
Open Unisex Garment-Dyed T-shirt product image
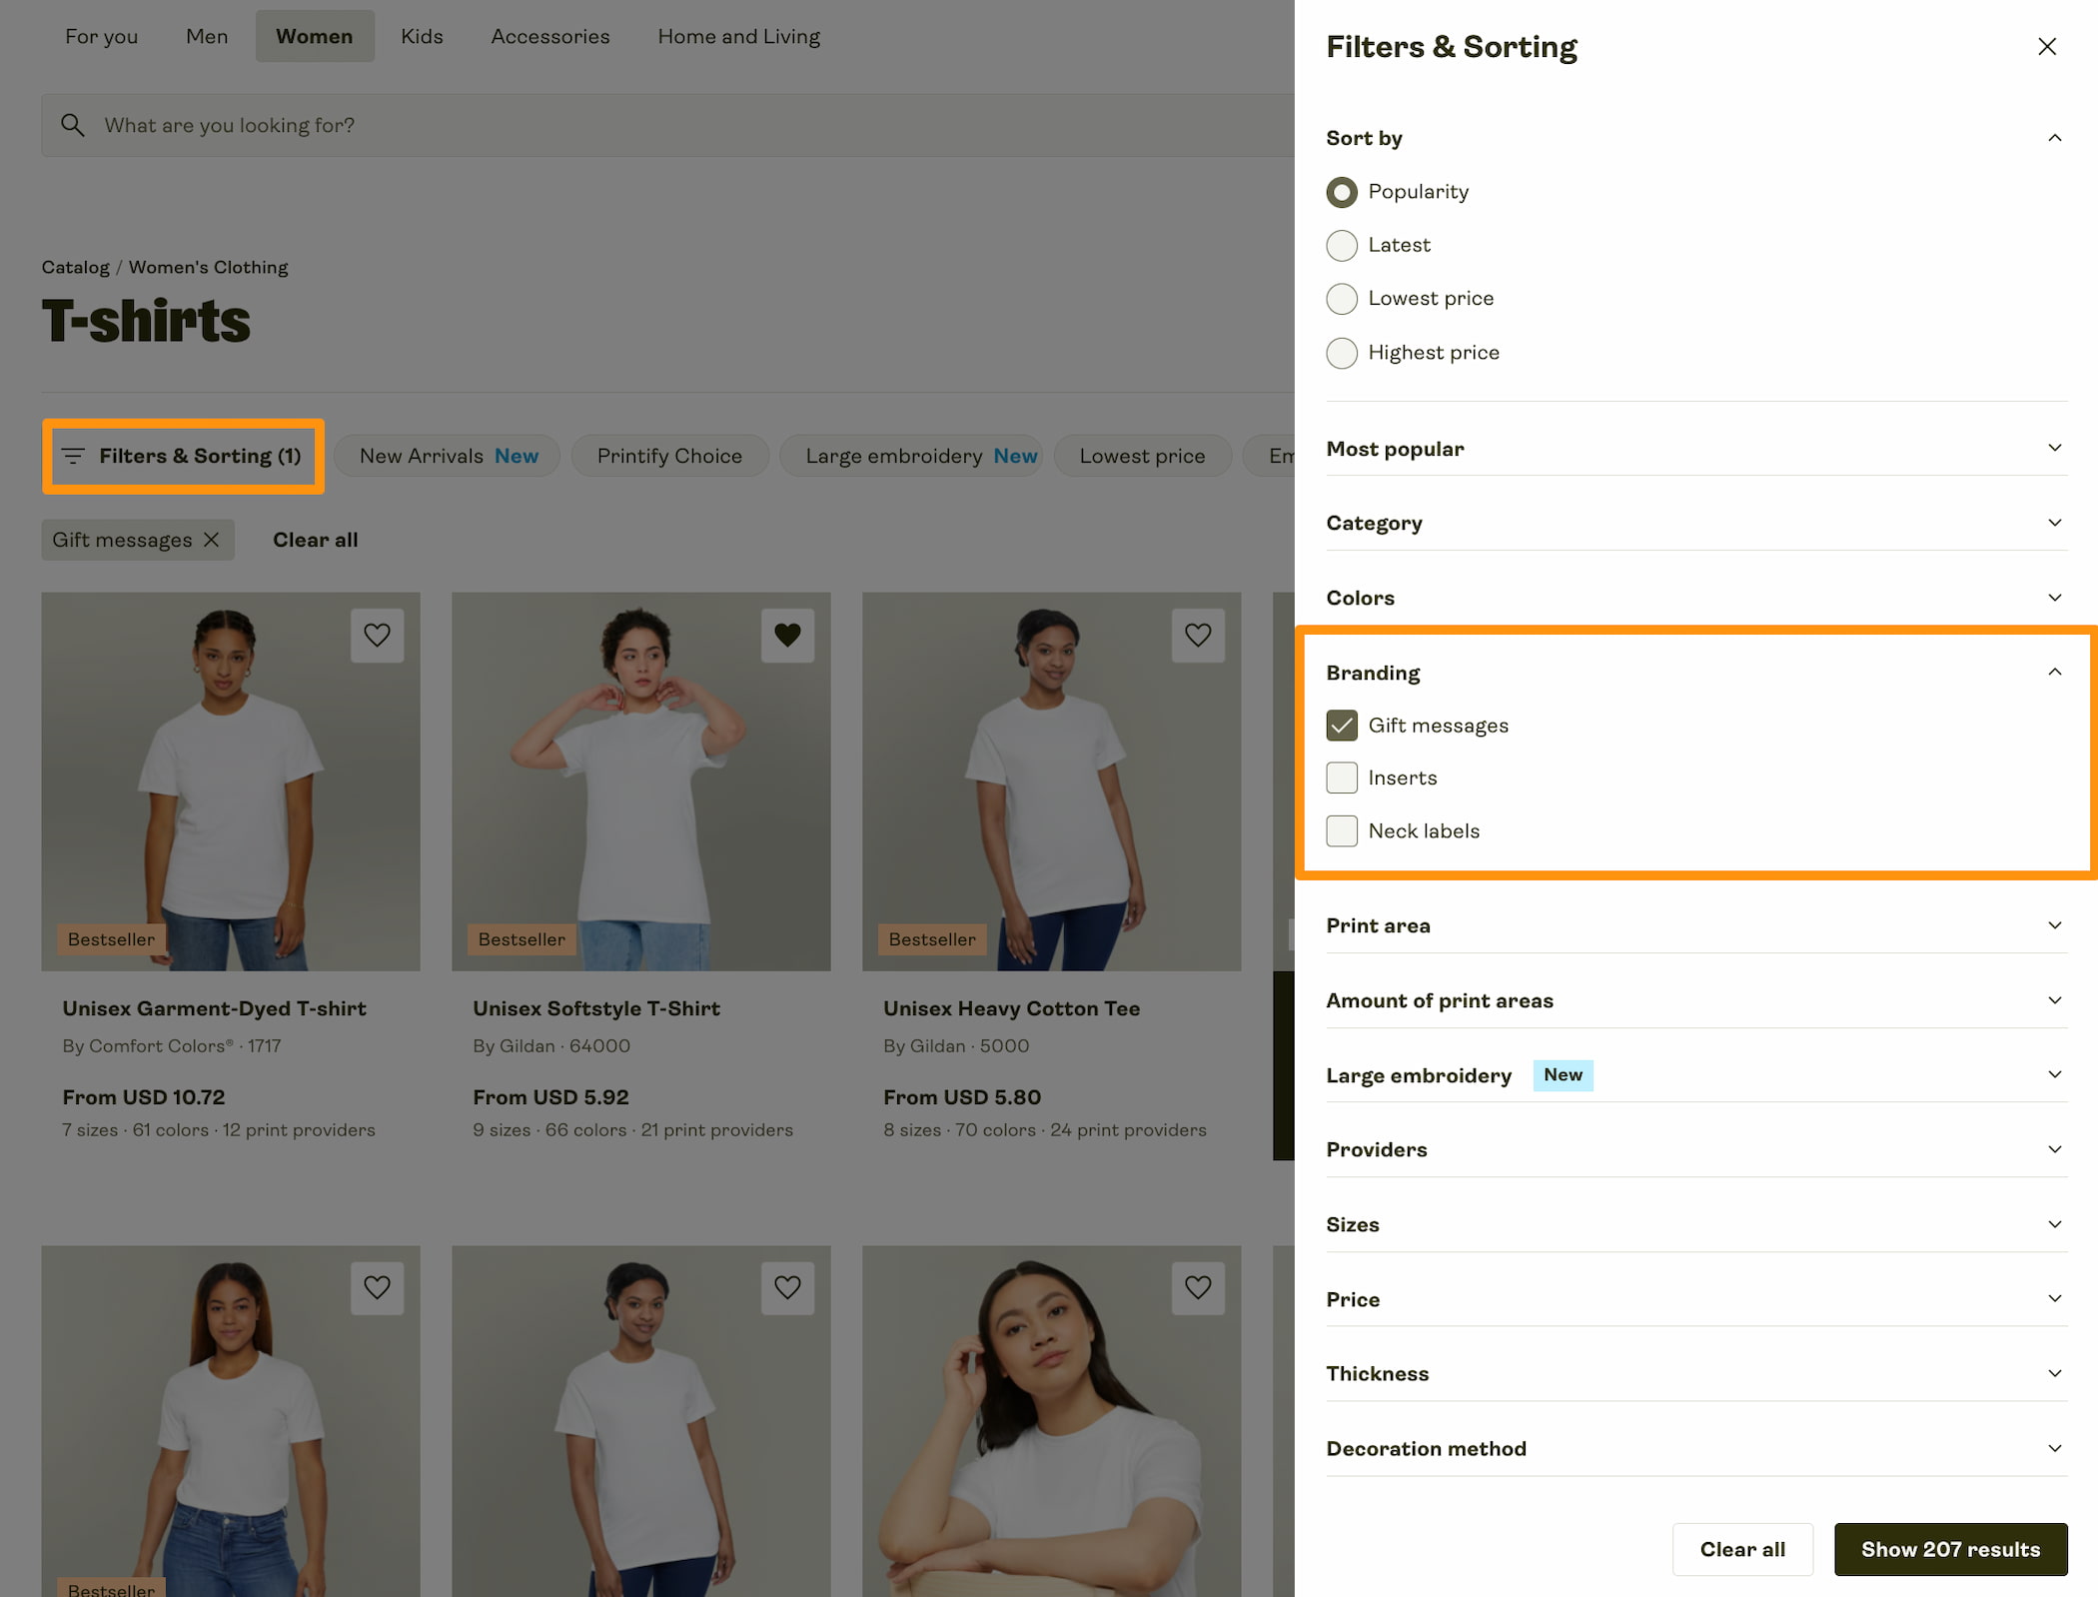point(231,782)
